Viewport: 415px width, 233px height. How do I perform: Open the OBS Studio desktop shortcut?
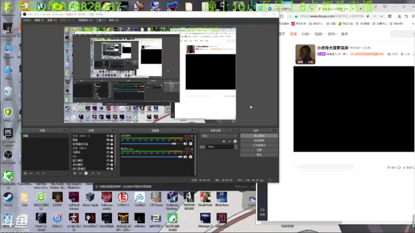pyautogui.click(x=8, y=157)
